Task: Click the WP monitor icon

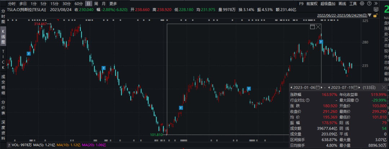Action: [376, 9]
